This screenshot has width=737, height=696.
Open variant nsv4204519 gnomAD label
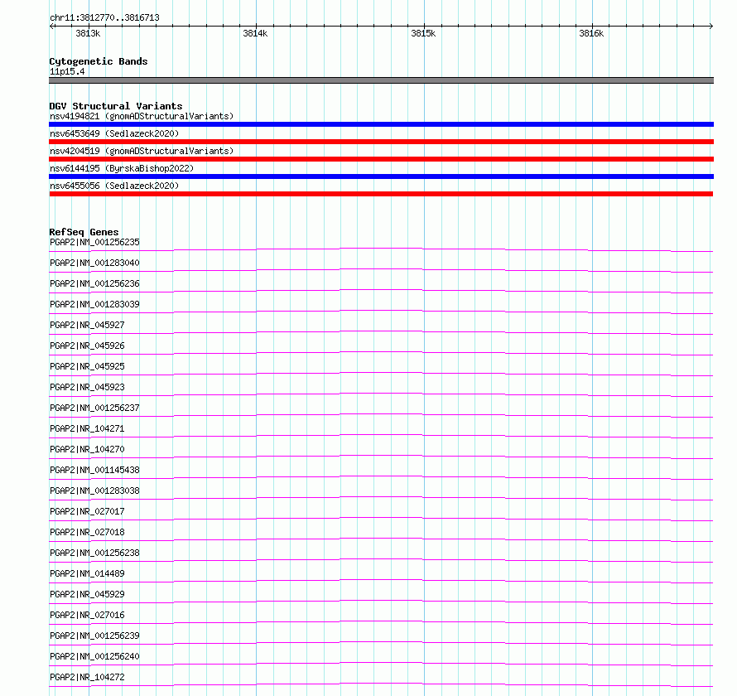(142, 151)
